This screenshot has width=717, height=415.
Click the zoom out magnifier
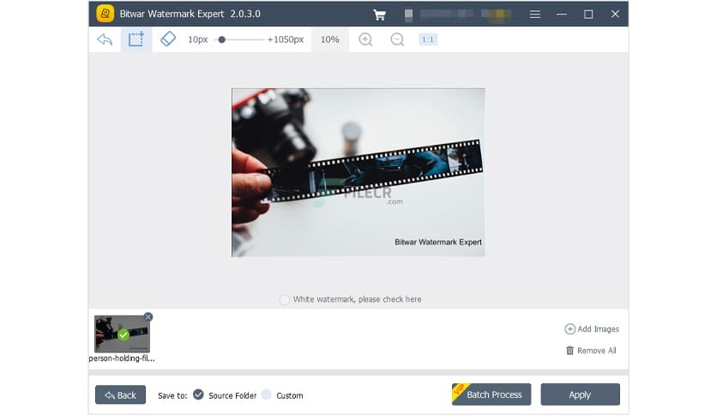pyautogui.click(x=397, y=39)
